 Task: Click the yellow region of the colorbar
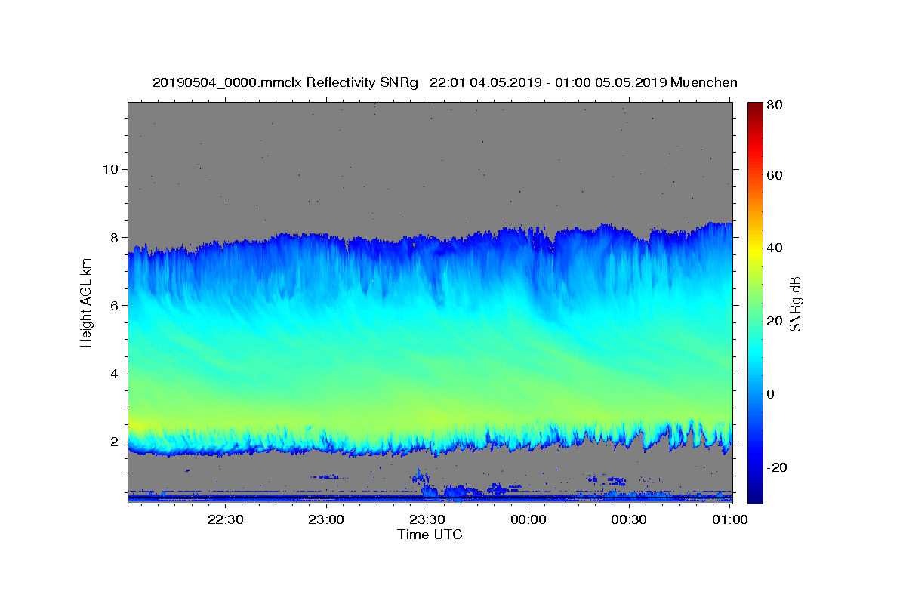(755, 249)
